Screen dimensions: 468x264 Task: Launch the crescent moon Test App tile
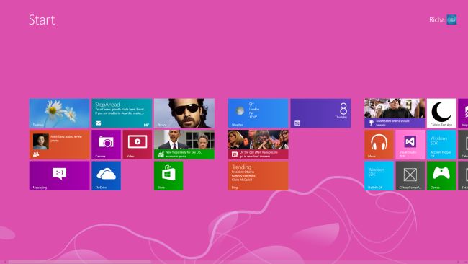(441, 113)
